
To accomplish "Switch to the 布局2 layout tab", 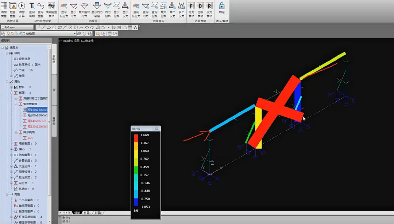I will [x=98, y=213].
